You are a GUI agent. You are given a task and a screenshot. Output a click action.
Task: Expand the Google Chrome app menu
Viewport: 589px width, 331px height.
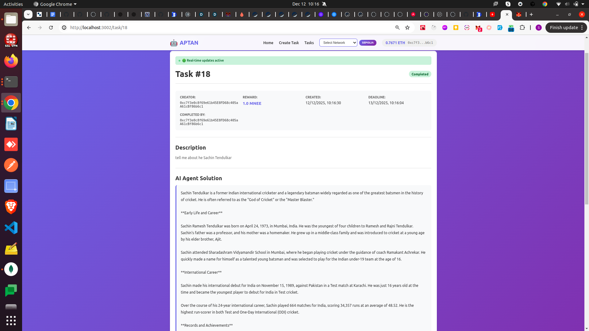pos(55,4)
